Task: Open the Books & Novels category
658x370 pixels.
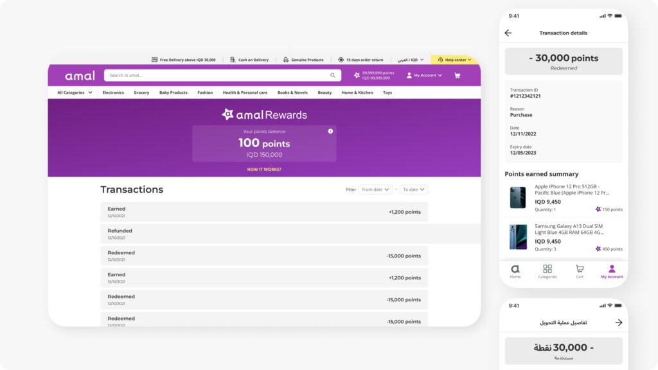Action: (x=292, y=92)
